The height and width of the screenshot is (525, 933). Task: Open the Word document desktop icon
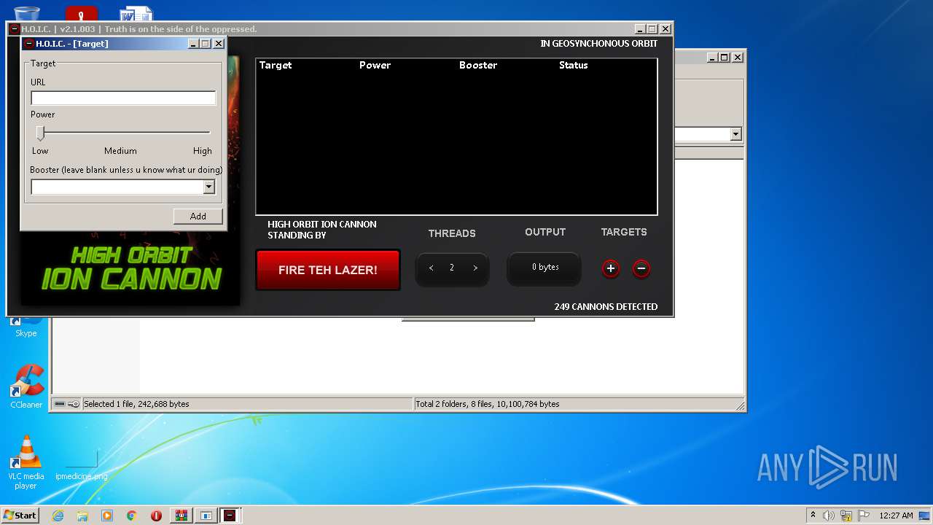136,13
